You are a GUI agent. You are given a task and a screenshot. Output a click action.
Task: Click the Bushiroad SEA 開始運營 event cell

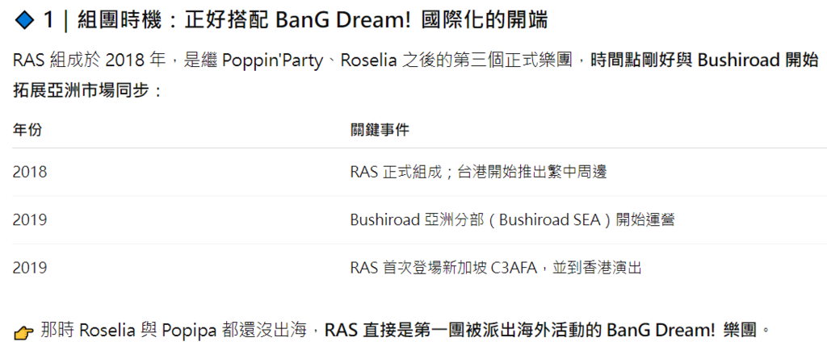coord(513,220)
